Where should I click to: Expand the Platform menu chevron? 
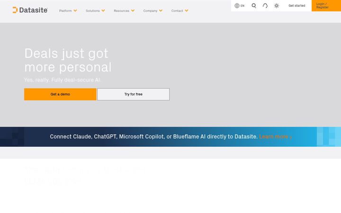pos(75,10)
